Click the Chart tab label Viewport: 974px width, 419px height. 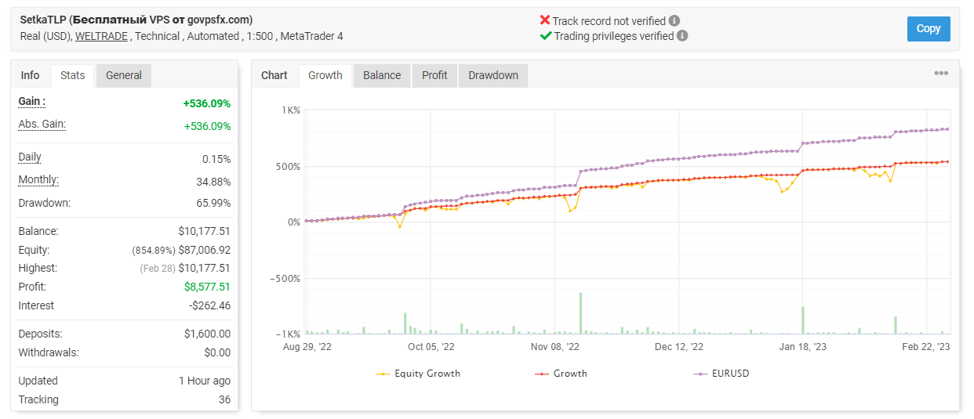274,75
